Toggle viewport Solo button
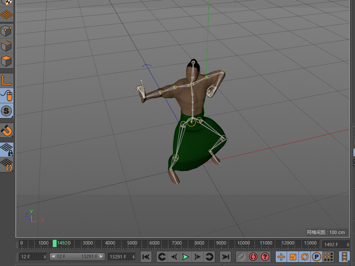This screenshot has height=266, width=355. pos(7,111)
